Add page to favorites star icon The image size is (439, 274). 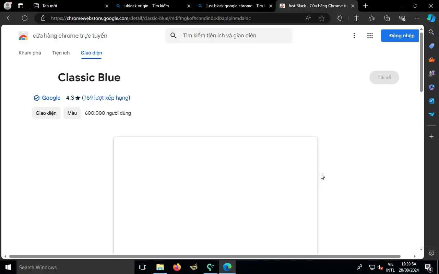coord(322,18)
